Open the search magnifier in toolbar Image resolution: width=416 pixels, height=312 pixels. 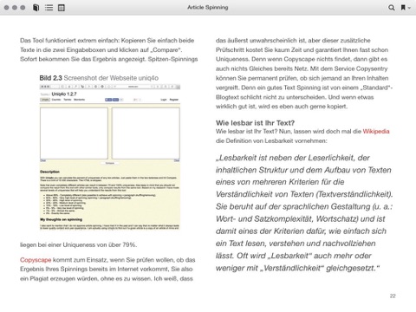pyautogui.click(x=391, y=8)
